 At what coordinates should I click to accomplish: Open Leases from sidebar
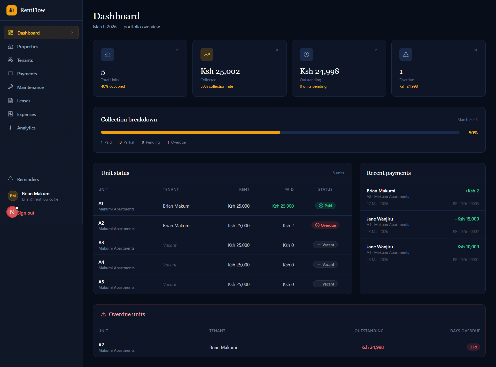(41, 101)
